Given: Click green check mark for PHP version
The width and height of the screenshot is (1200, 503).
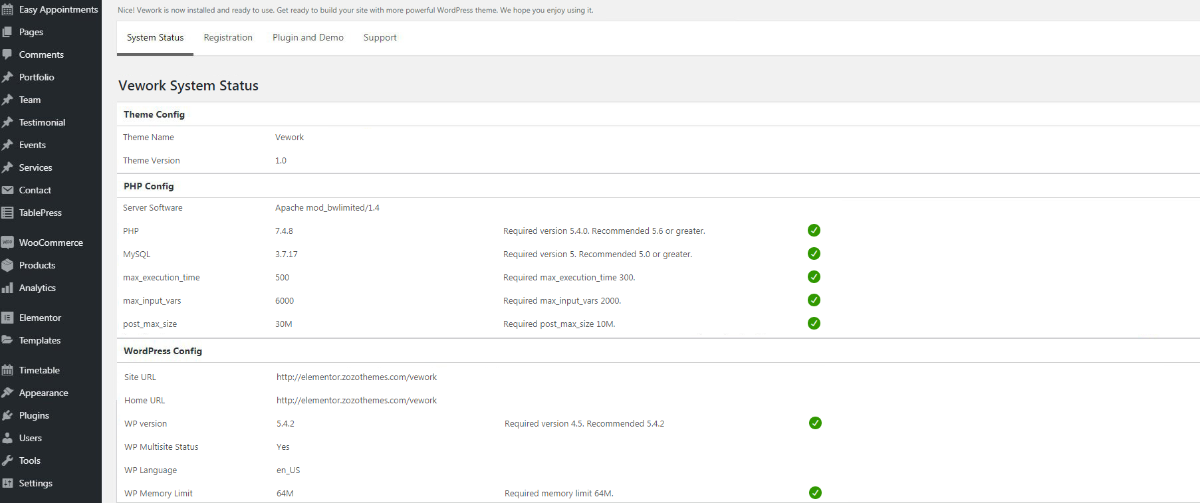Looking at the screenshot, I should 814,231.
